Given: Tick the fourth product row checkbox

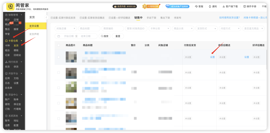Looking at the screenshot, I should tap(58, 103).
